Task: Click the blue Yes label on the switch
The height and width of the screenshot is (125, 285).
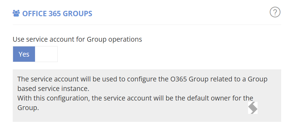Action: coord(24,54)
